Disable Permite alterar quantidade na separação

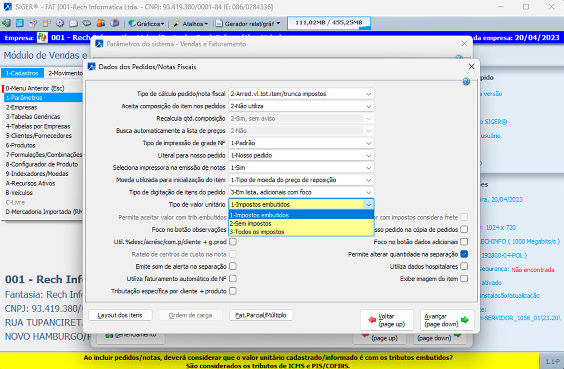tap(465, 254)
